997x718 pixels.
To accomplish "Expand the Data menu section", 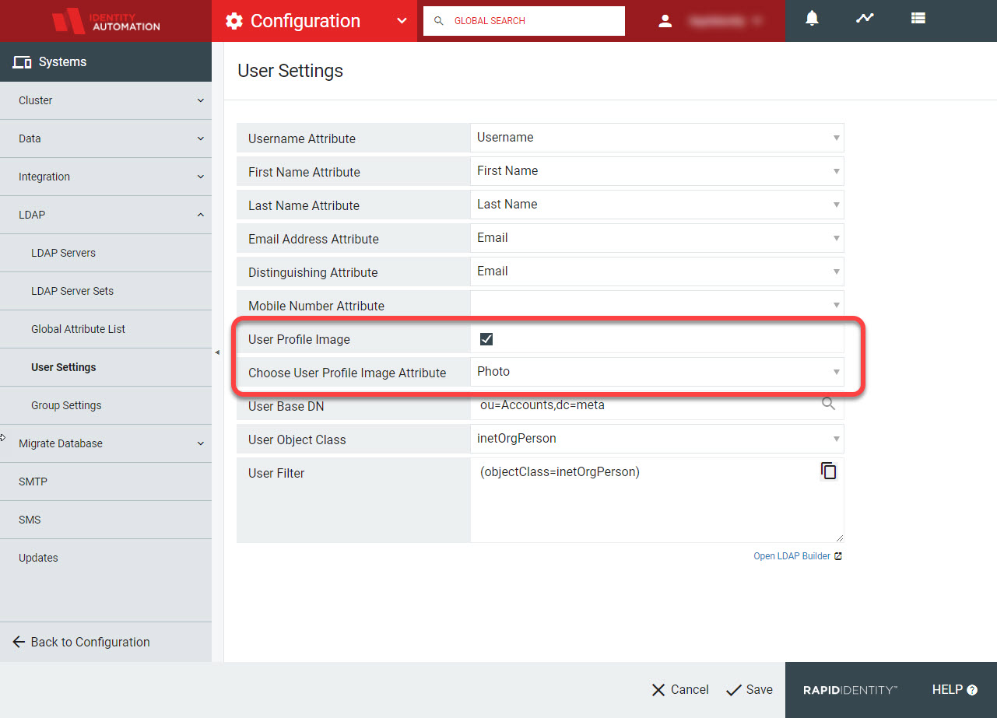I will pos(106,138).
